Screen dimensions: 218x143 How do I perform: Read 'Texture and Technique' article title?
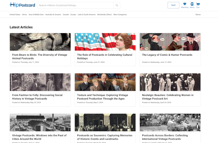click(102, 97)
